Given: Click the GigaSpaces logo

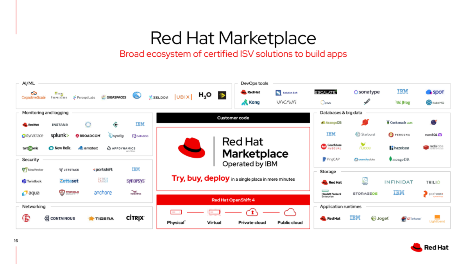Looking at the screenshot, I should [x=113, y=97].
